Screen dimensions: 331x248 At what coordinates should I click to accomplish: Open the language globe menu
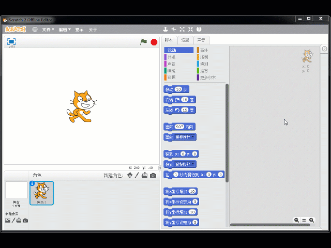(x=35, y=29)
